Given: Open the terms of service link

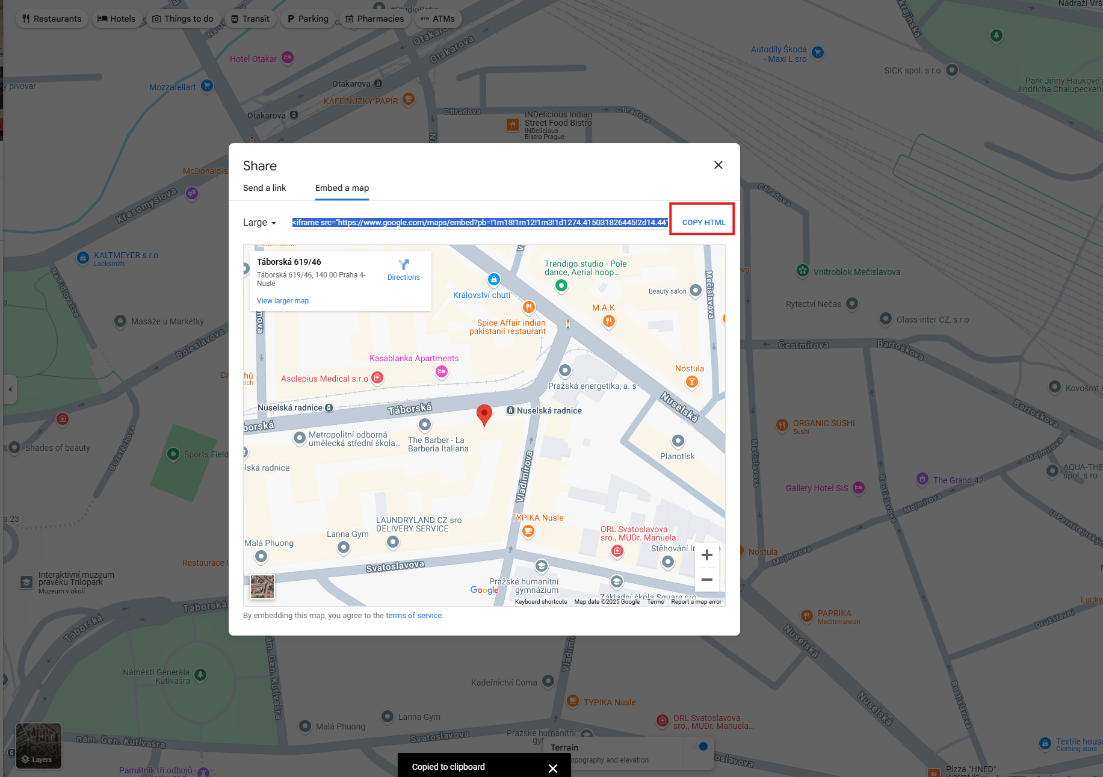Looking at the screenshot, I should [413, 616].
